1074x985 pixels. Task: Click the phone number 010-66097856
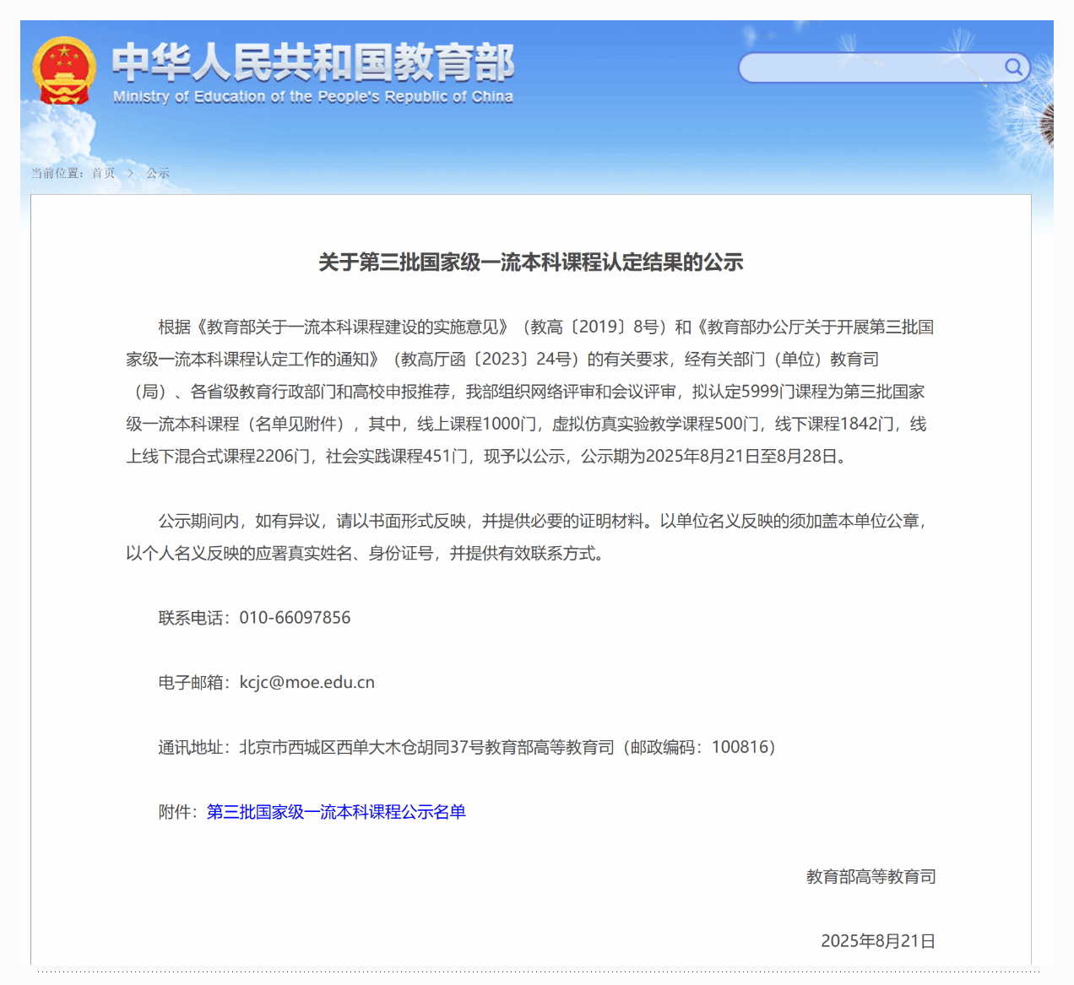[295, 618]
